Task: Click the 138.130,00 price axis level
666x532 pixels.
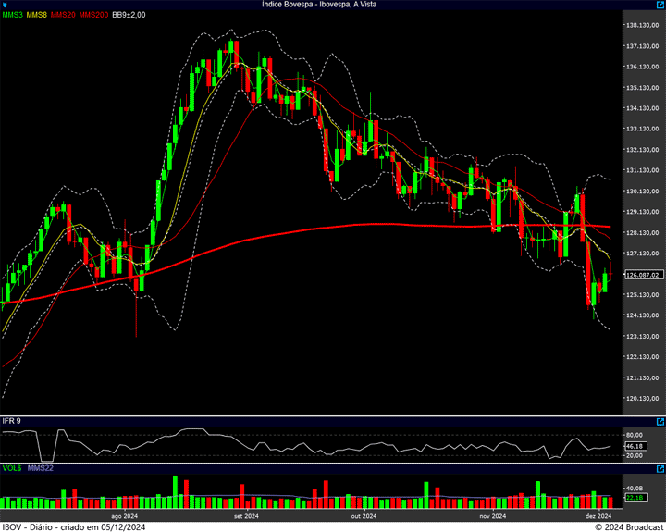Action: point(642,25)
